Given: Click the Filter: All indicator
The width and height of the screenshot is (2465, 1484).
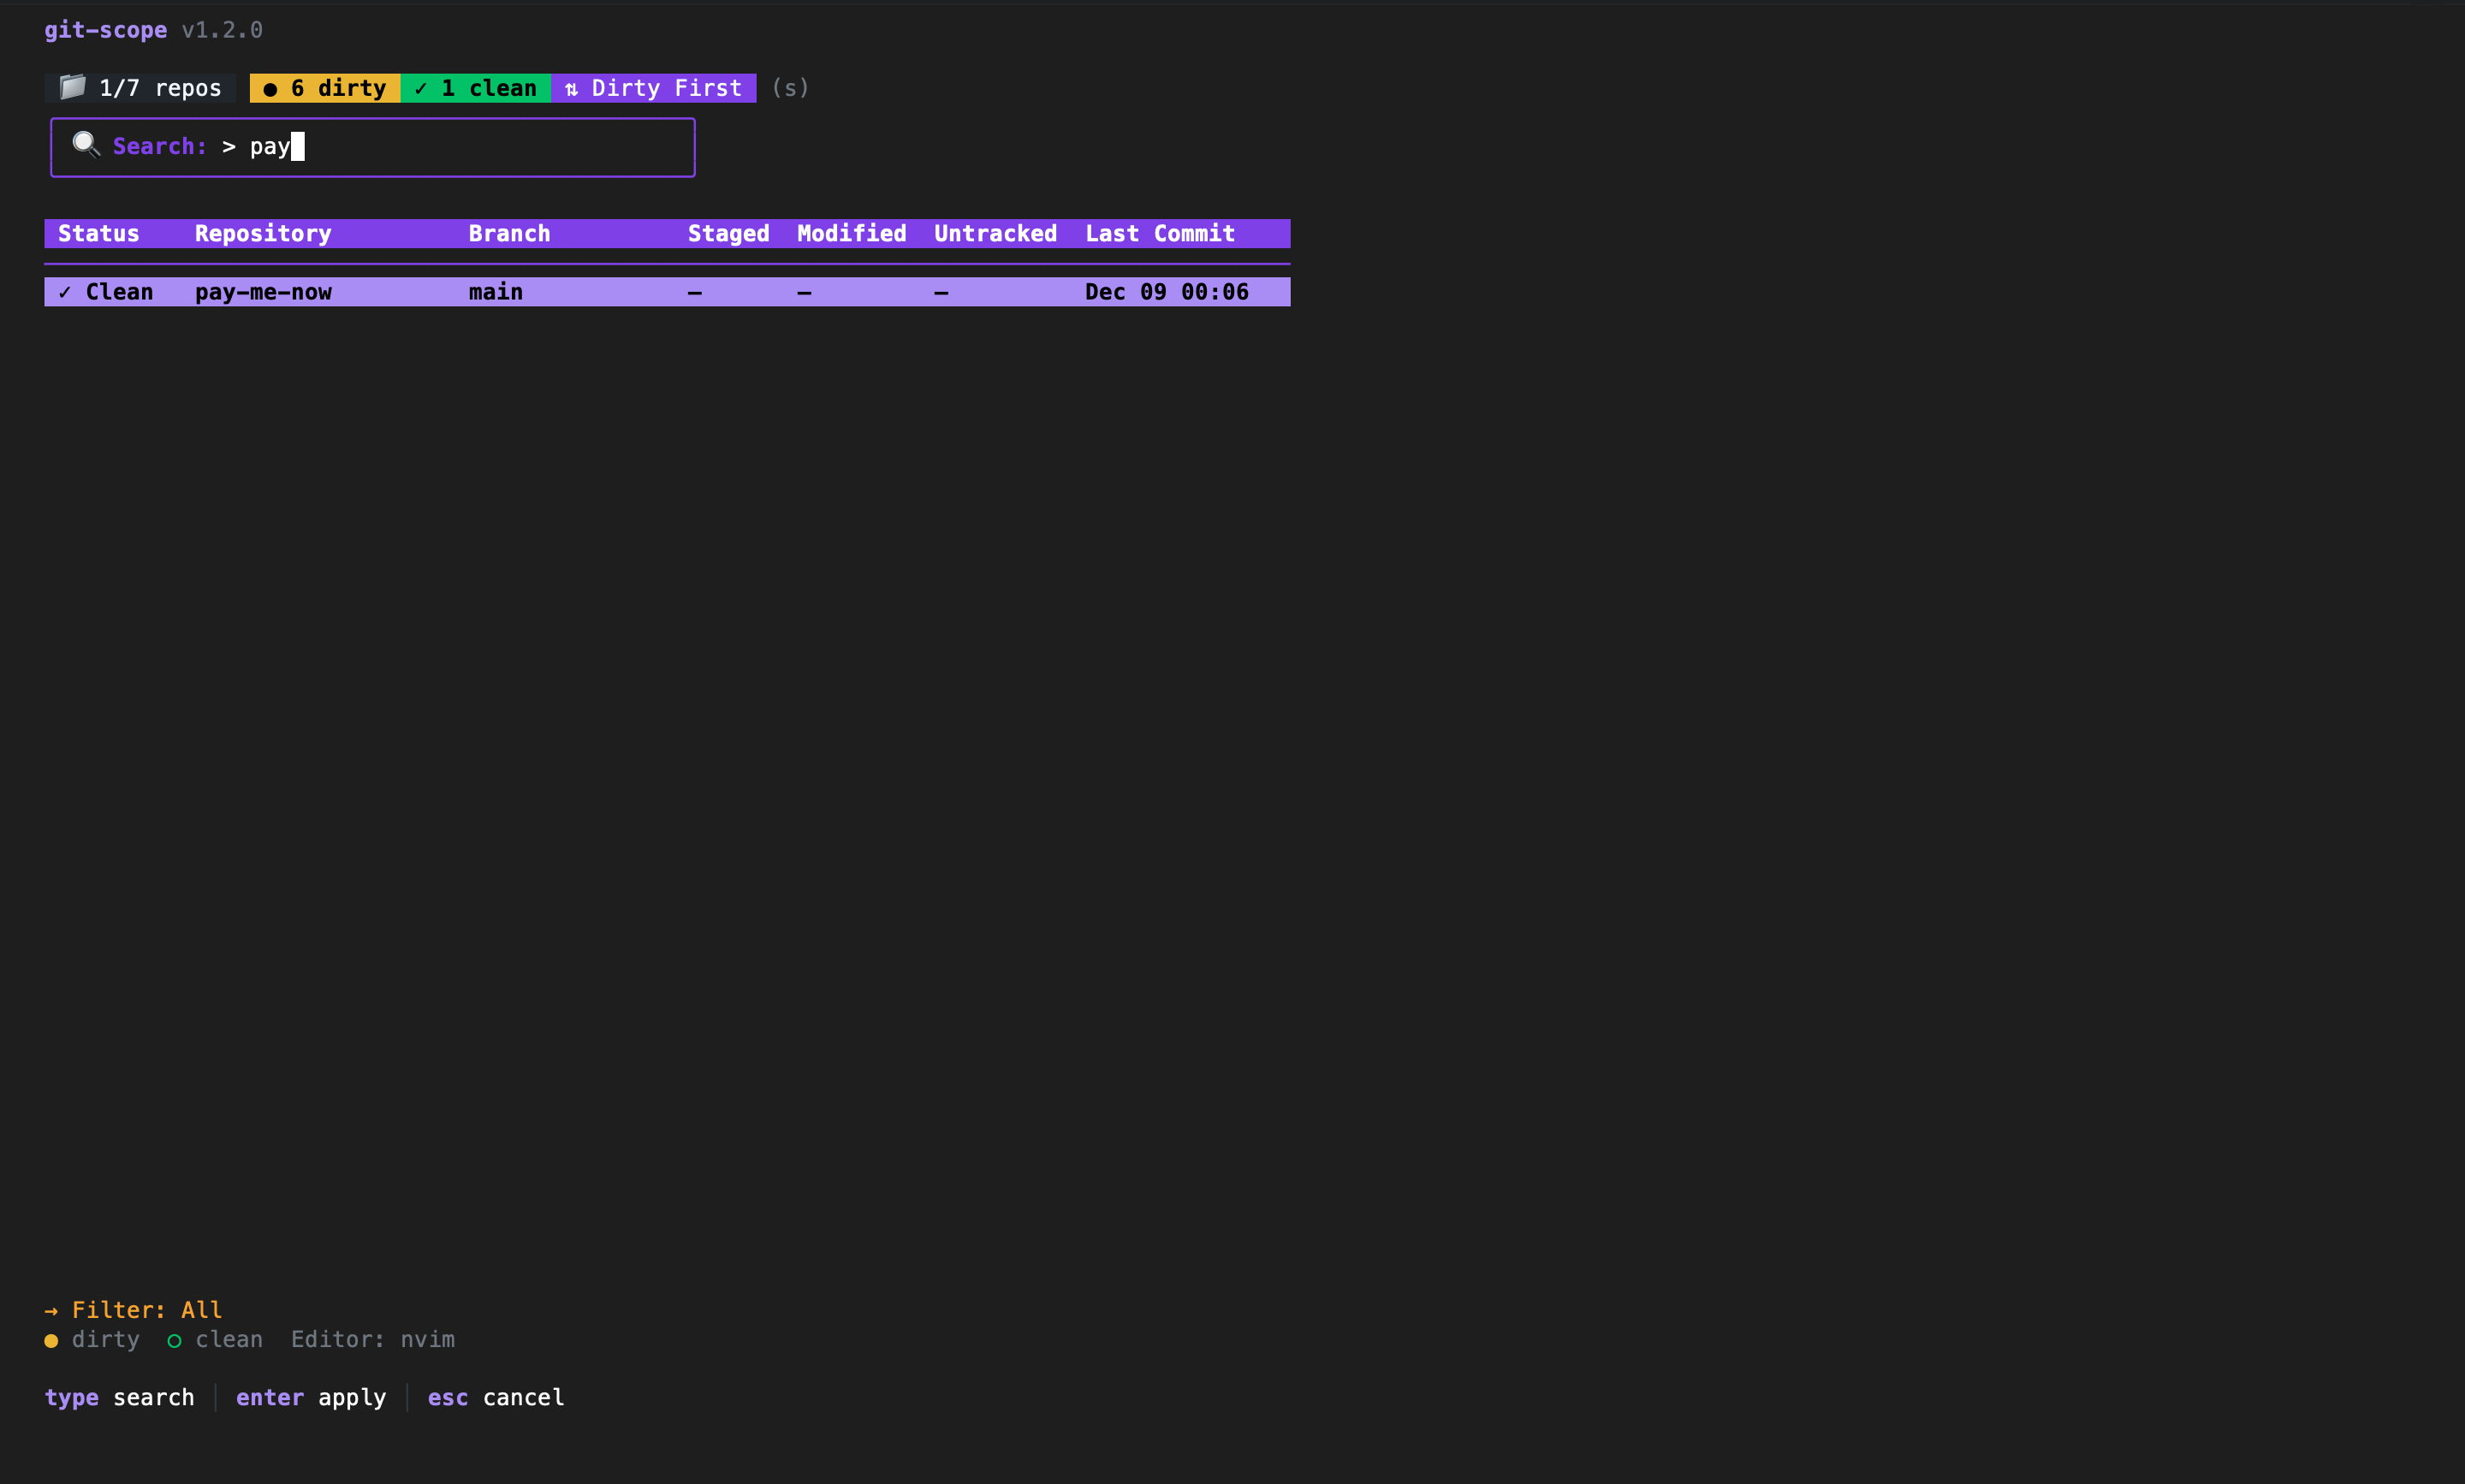Looking at the screenshot, I should [146, 1310].
